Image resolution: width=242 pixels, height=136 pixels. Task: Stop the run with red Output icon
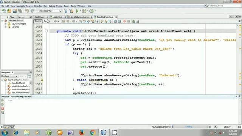click(3, 108)
